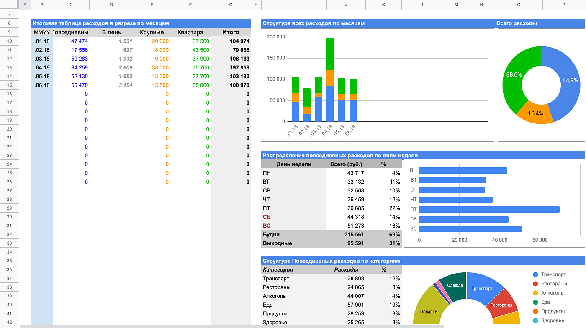Screen dimensions: 586x328
Task: Select the orange 38 000 cell
Action: tap(152, 67)
